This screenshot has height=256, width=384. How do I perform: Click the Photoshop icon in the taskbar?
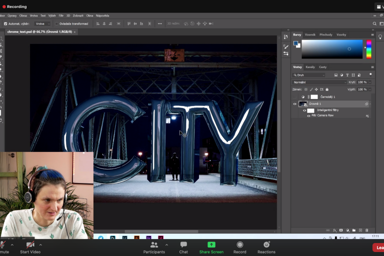113,238
